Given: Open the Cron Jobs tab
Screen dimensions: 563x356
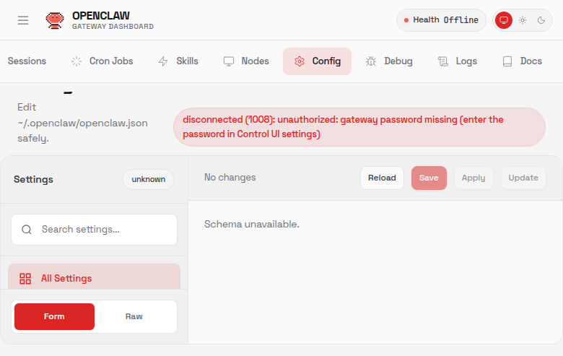Looking at the screenshot, I should click(102, 61).
